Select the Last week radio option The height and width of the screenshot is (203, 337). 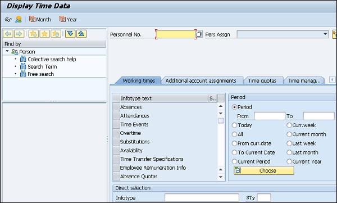point(289,143)
